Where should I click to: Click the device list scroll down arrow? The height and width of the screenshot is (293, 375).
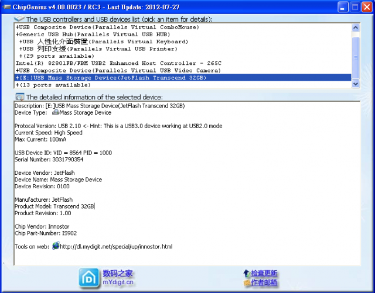(x=356, y=84)
